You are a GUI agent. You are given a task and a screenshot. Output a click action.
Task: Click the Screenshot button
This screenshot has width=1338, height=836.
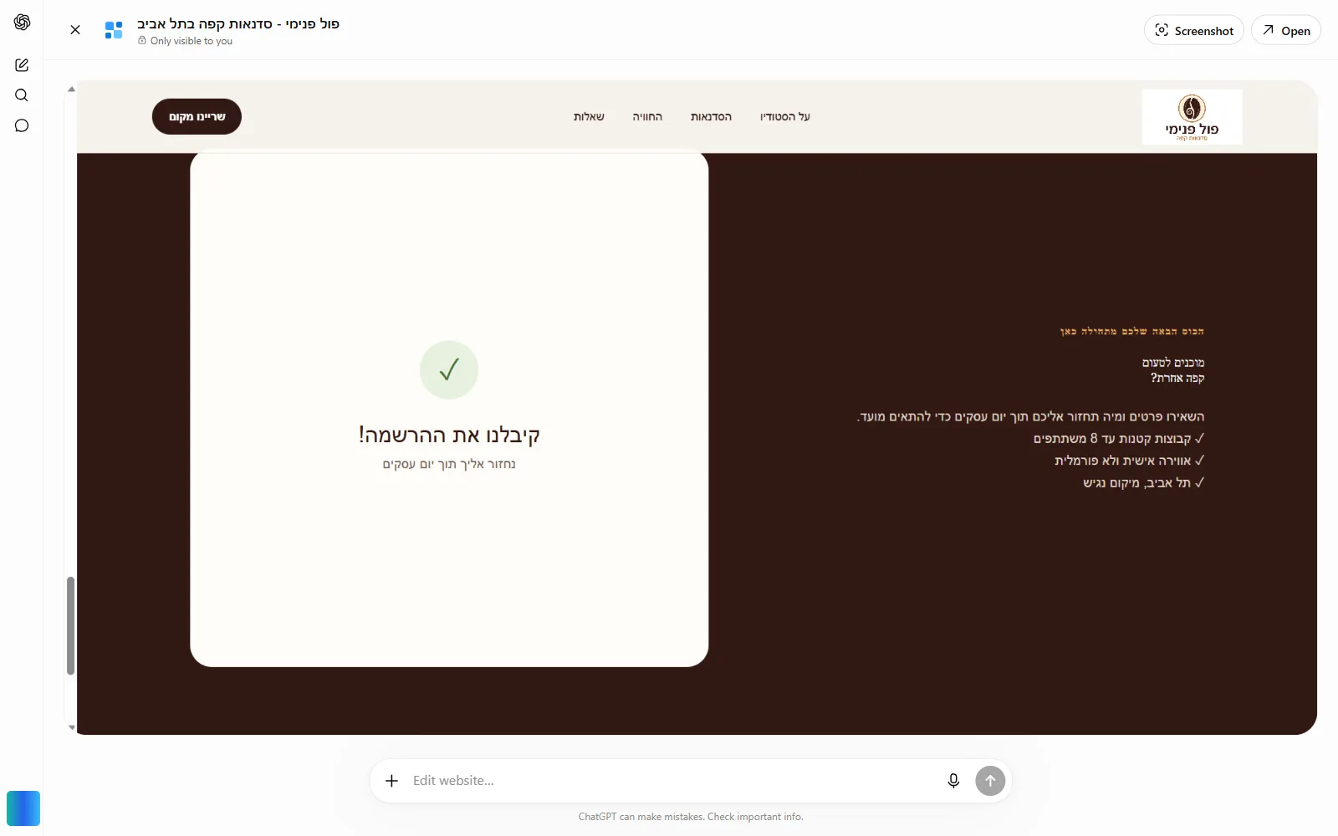(1194, 30)
